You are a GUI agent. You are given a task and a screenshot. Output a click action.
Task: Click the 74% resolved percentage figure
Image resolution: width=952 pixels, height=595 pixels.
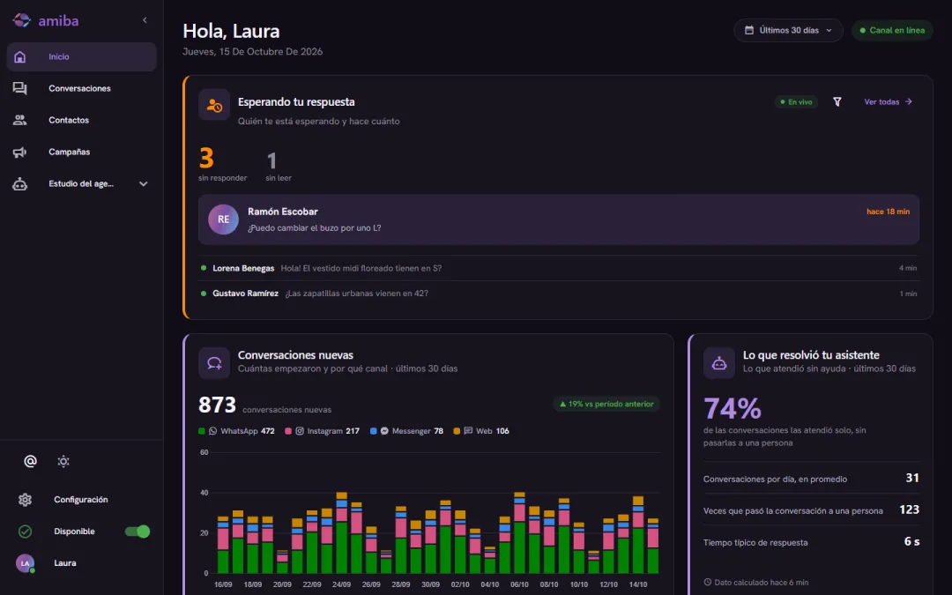coord(733,408)
